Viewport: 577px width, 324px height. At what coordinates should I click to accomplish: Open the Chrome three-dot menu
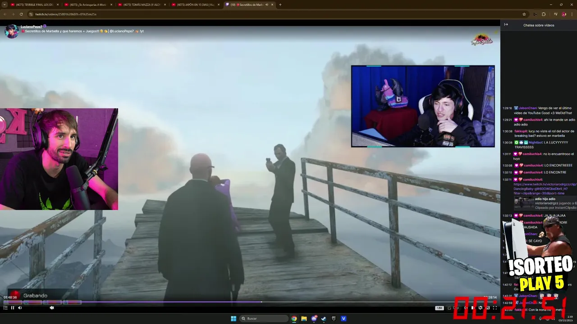click(x=572, y=14)
